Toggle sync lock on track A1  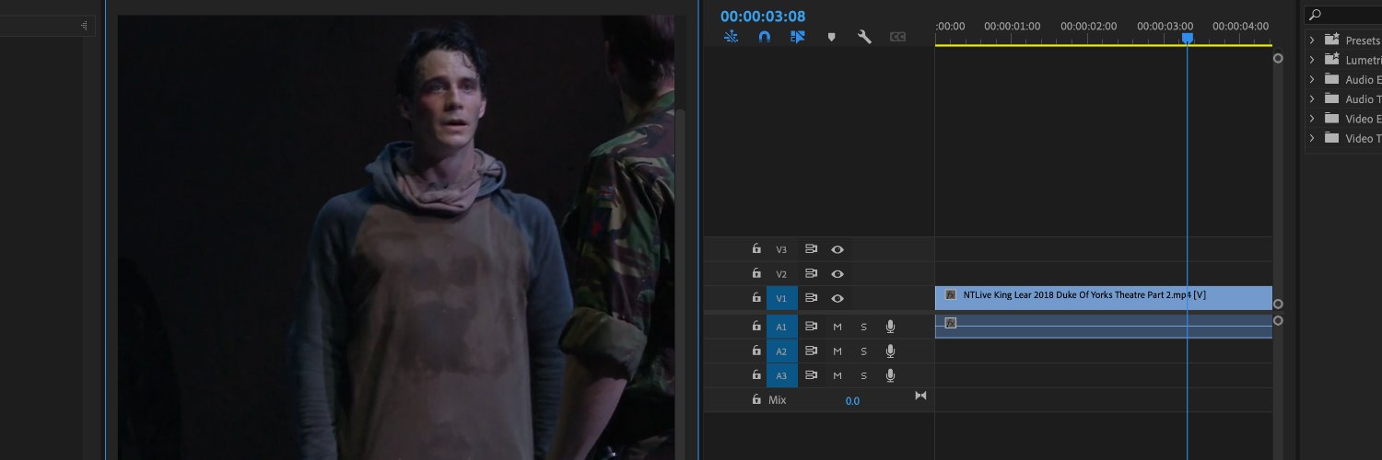(x=812, y=326)
